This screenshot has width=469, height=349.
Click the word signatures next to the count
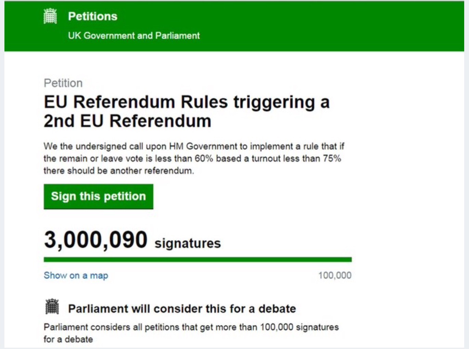point(188,243)
